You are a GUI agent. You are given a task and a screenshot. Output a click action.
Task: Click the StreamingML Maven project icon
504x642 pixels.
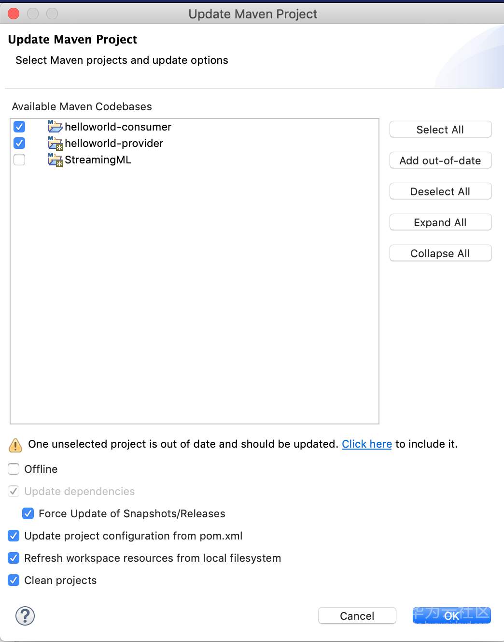coord(55,160)
